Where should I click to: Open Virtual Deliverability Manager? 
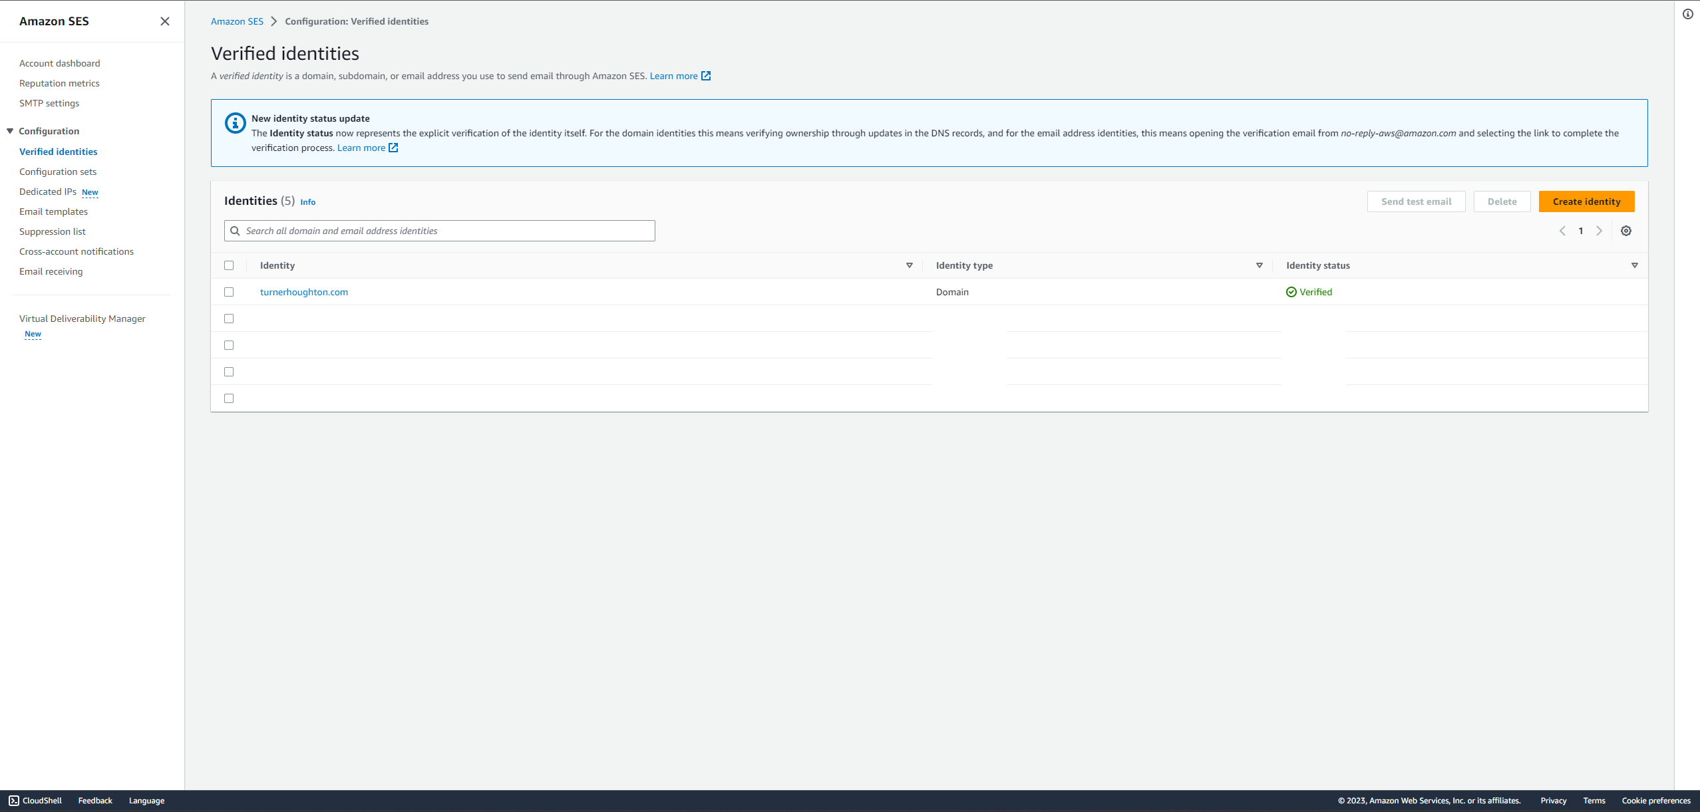(x=83, y=319)
